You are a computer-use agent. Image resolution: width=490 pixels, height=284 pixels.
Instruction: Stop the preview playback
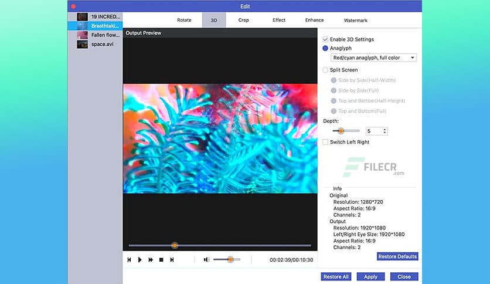pyautogui.click(x=161, y=259)
